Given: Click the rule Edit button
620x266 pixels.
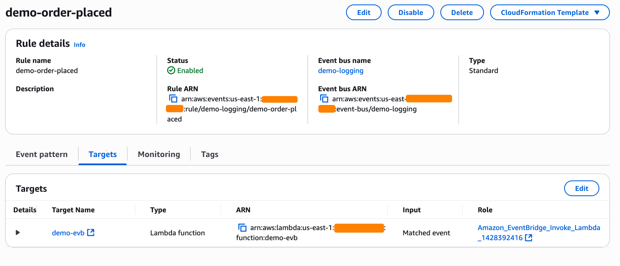Looking at the screenshot, I should (x=364, y=13).
